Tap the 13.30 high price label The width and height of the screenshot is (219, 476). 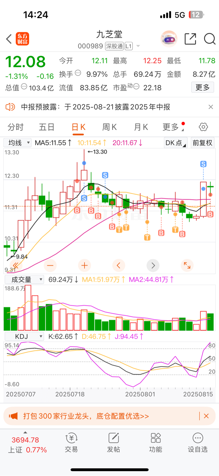click(98, 152)
